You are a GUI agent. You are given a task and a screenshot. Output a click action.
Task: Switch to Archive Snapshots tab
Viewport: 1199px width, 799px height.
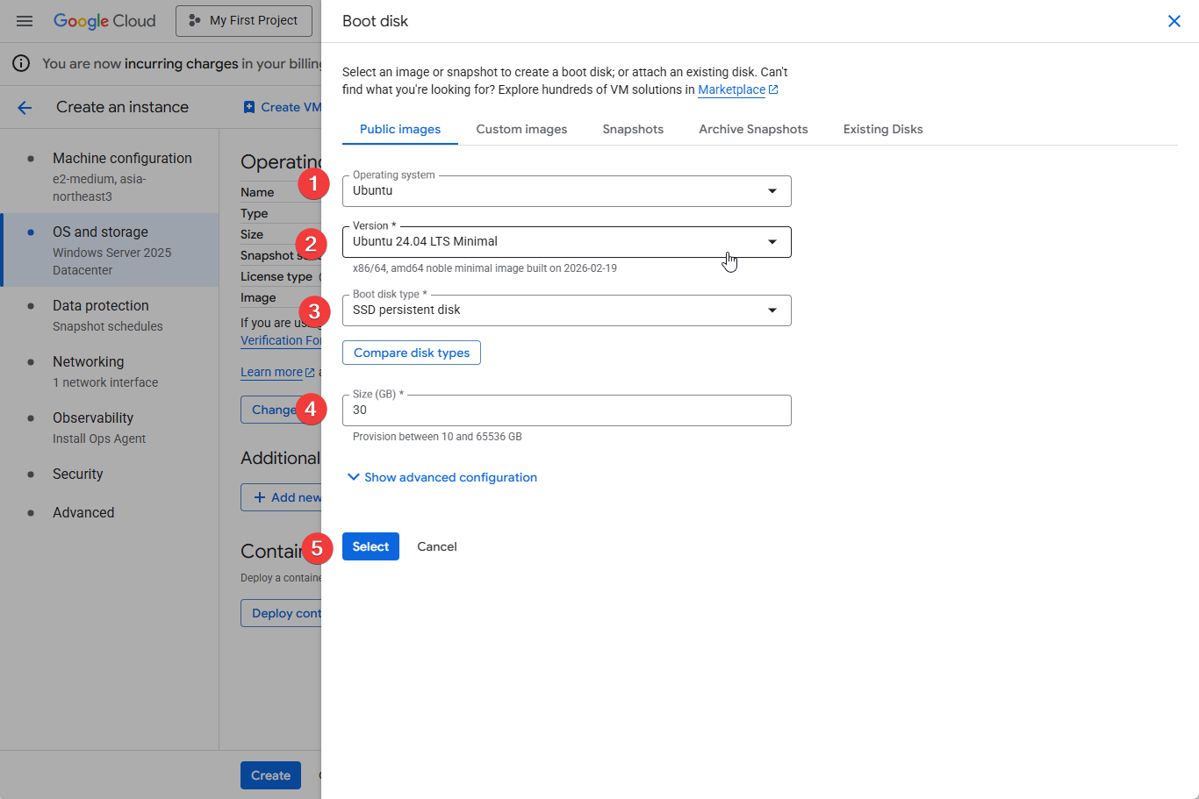coord(753,129)
